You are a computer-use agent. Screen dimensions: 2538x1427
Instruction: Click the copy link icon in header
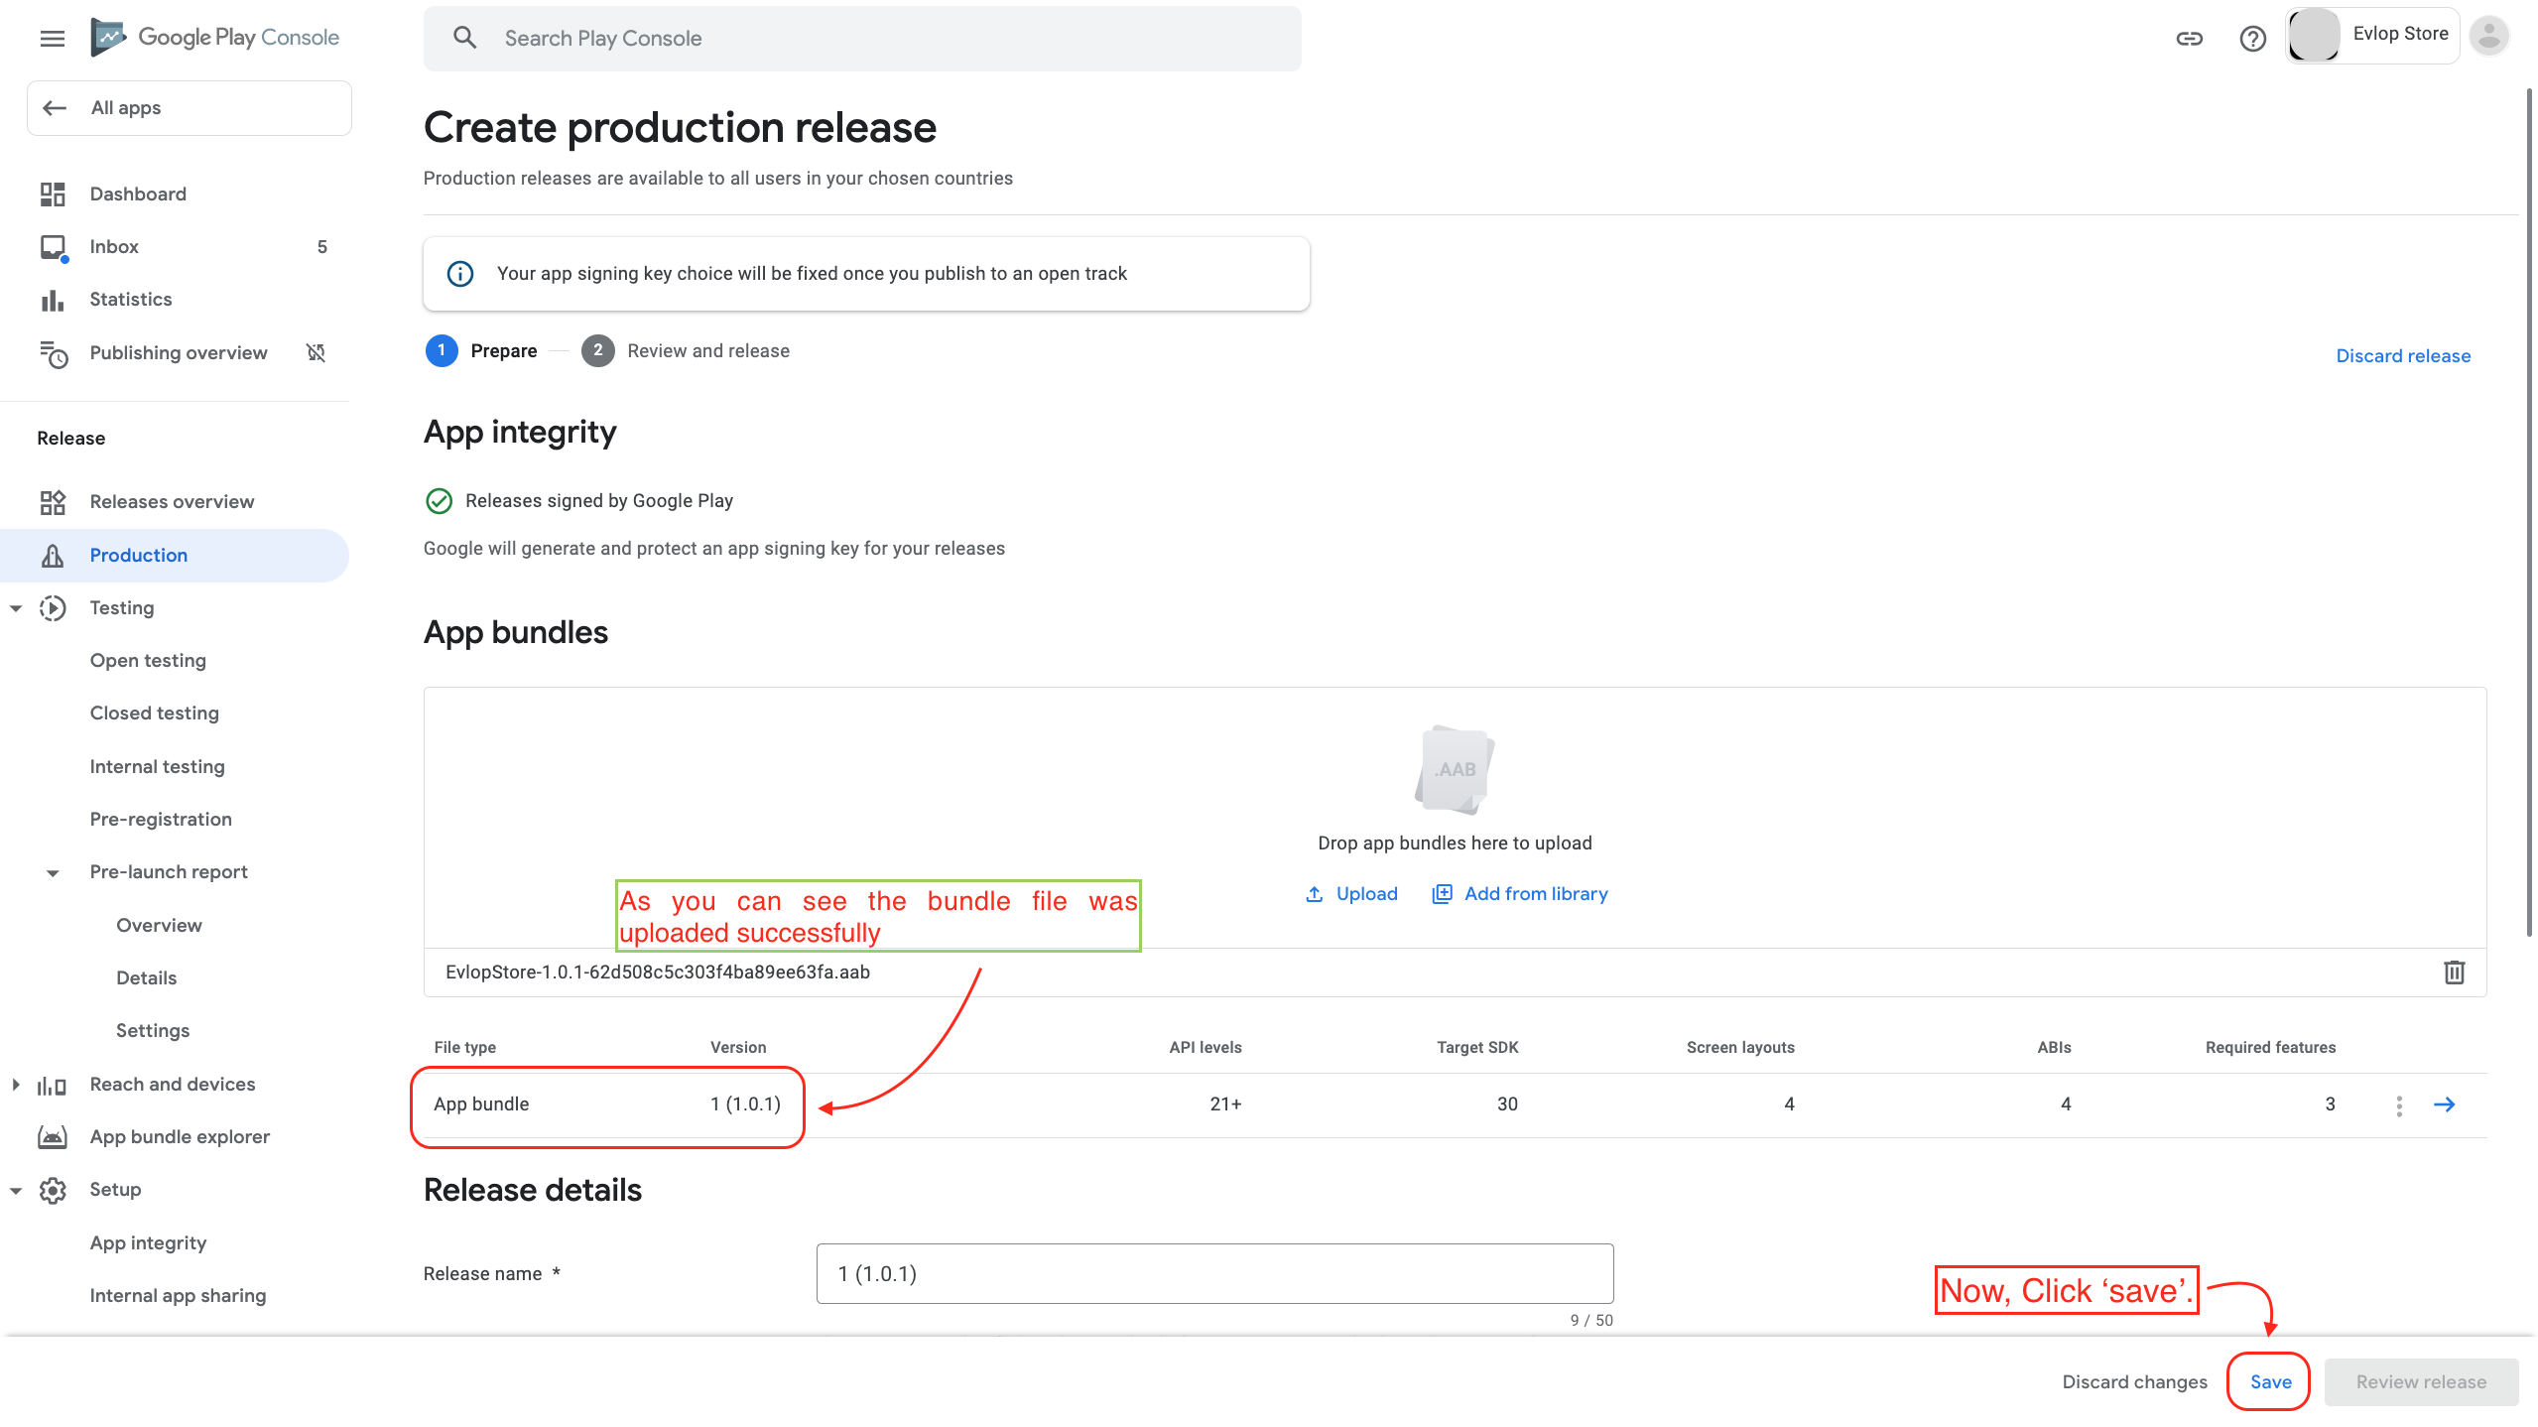coord(2189,38)
